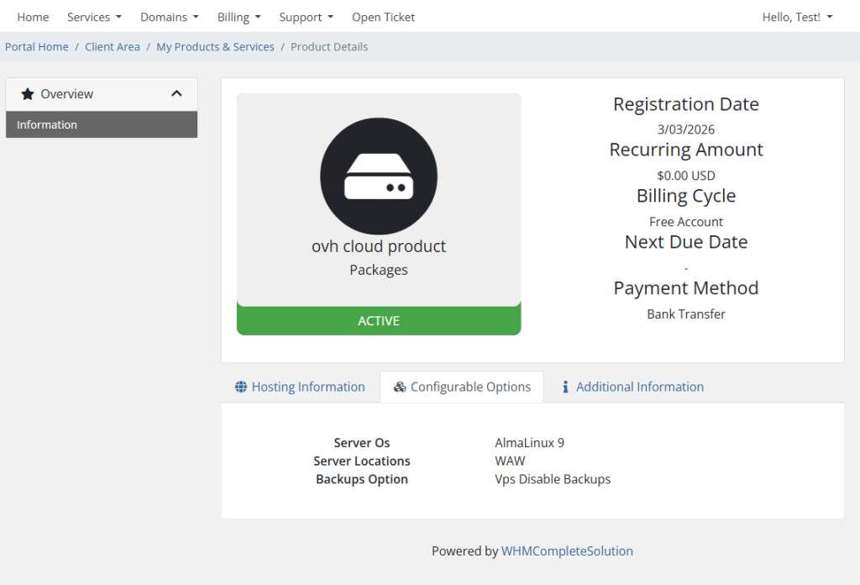Navigate to Portal Home breadcrumb

(36, 46)
